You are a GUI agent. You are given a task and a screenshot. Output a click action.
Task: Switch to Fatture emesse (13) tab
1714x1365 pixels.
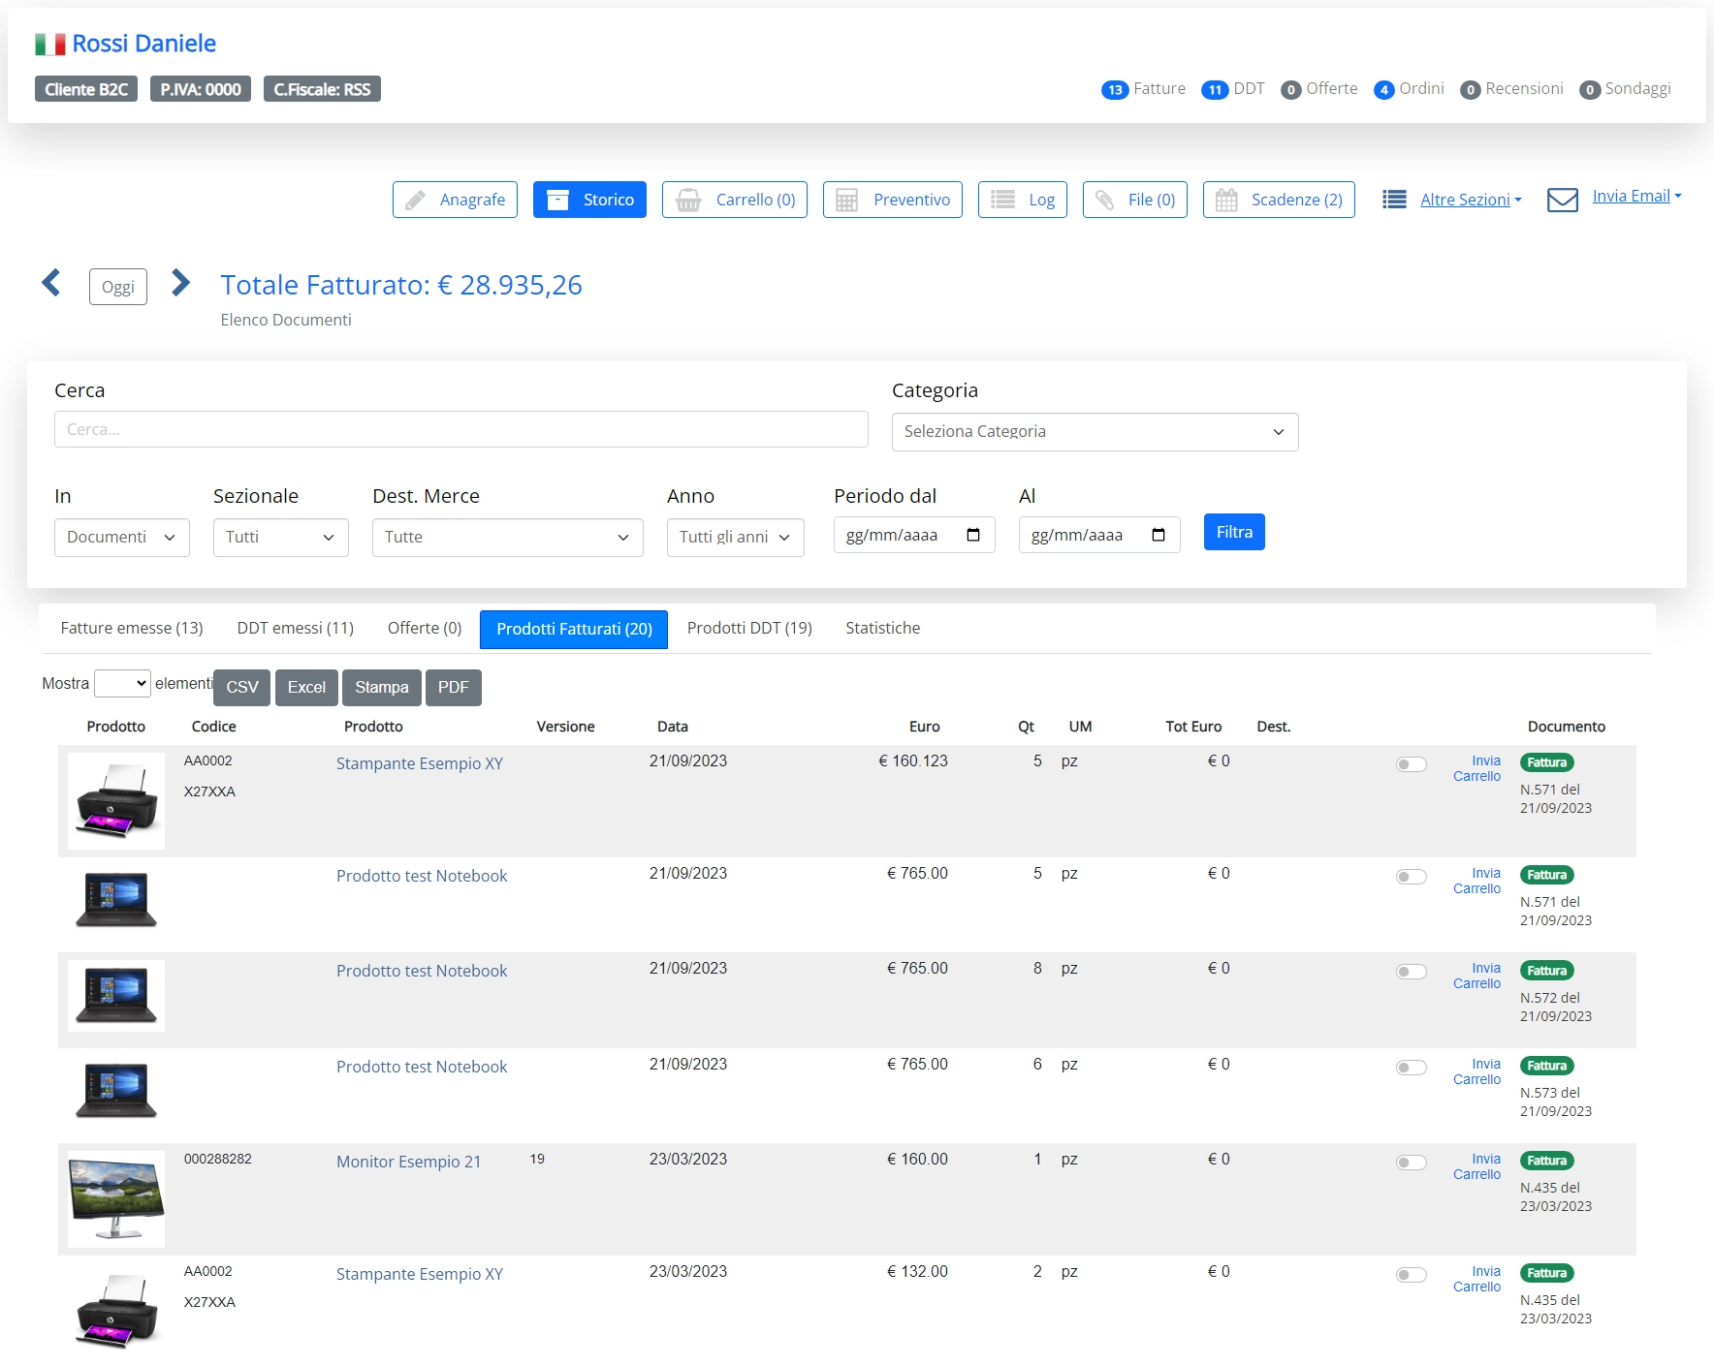point(132,628)
